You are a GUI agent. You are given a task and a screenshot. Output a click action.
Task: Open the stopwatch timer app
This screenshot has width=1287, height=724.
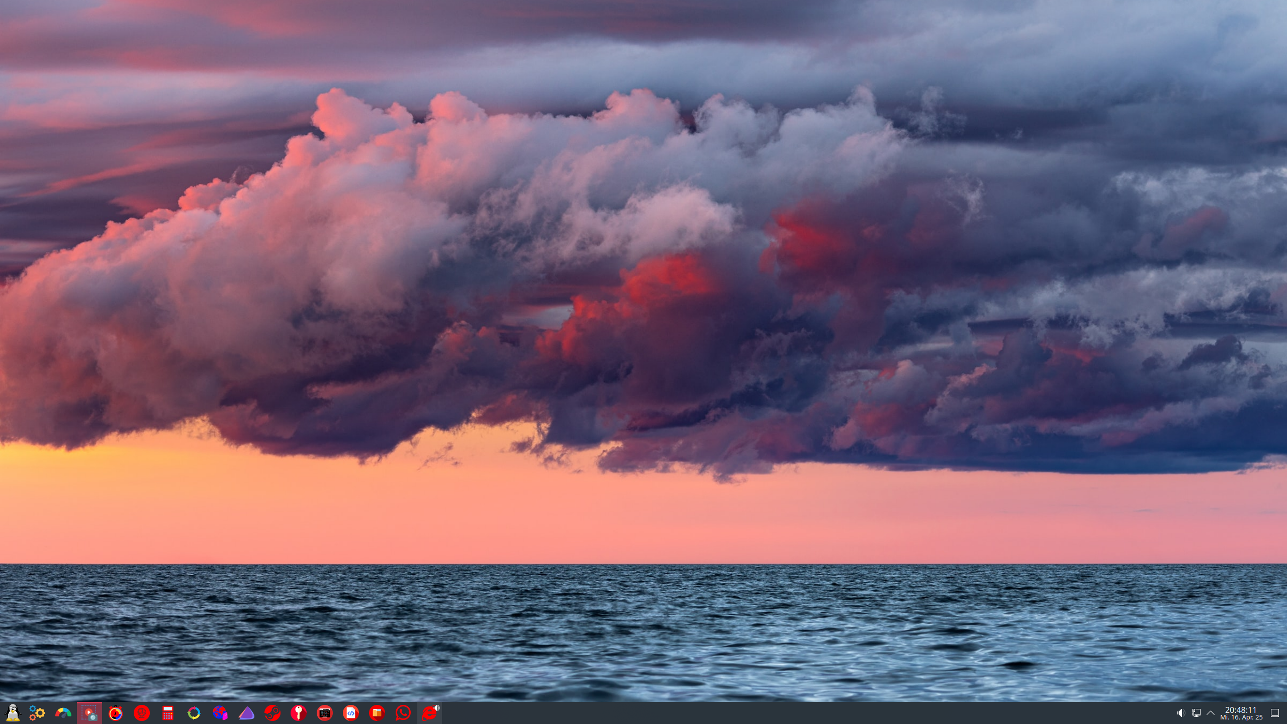pyautogui.click(x=116, y=712)
